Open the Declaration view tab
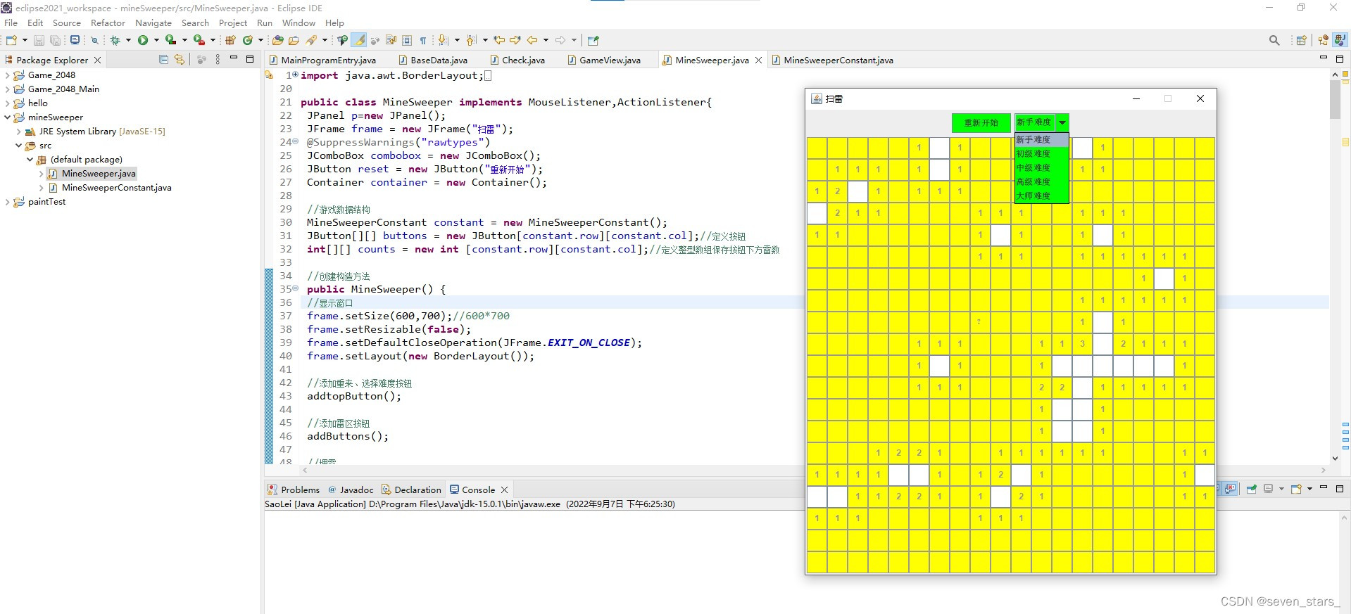Viewport: 1351px width, 614px height. tap(411, 490)
